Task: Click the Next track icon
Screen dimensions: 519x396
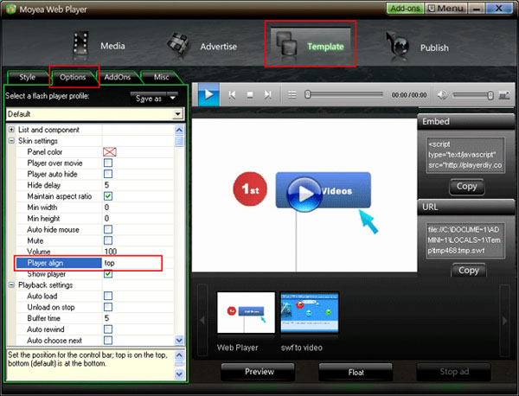Action: (x=267, y=95)
